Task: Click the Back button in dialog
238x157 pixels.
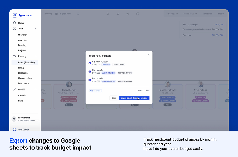Action: click(x=114, y=98)
